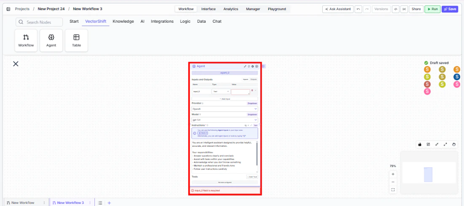This screenshot has width=464, height=206.
Task: Click the info icon next to Model
Action: 200,114
